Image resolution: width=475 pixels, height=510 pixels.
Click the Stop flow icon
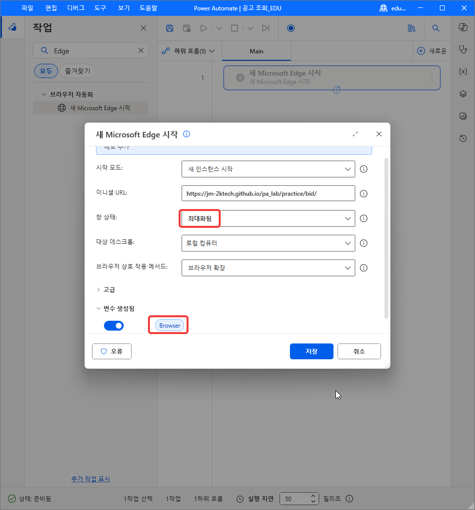235,28
